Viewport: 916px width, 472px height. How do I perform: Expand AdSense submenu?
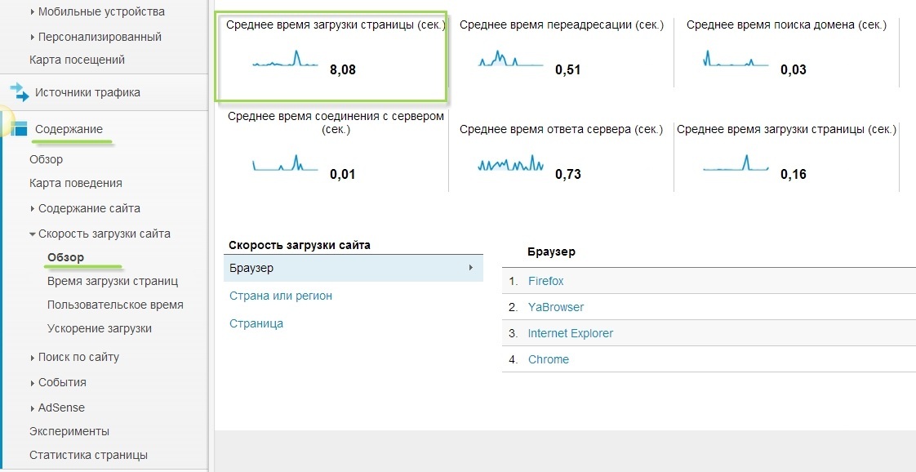pyautogui.click(x=33, y=407)
